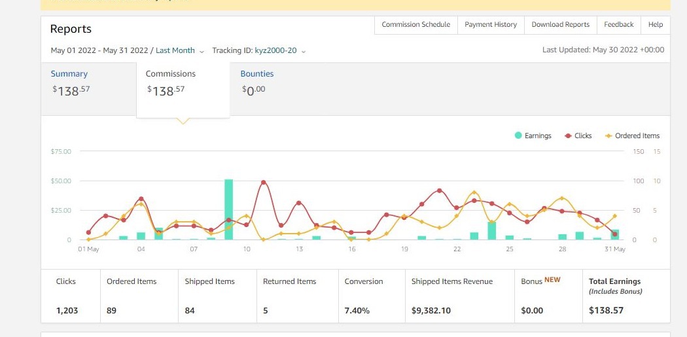687x337 pixels.
Task: Open the Help tab
Action: 656,25
